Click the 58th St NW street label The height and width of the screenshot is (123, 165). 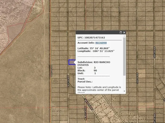click(85, 112)
